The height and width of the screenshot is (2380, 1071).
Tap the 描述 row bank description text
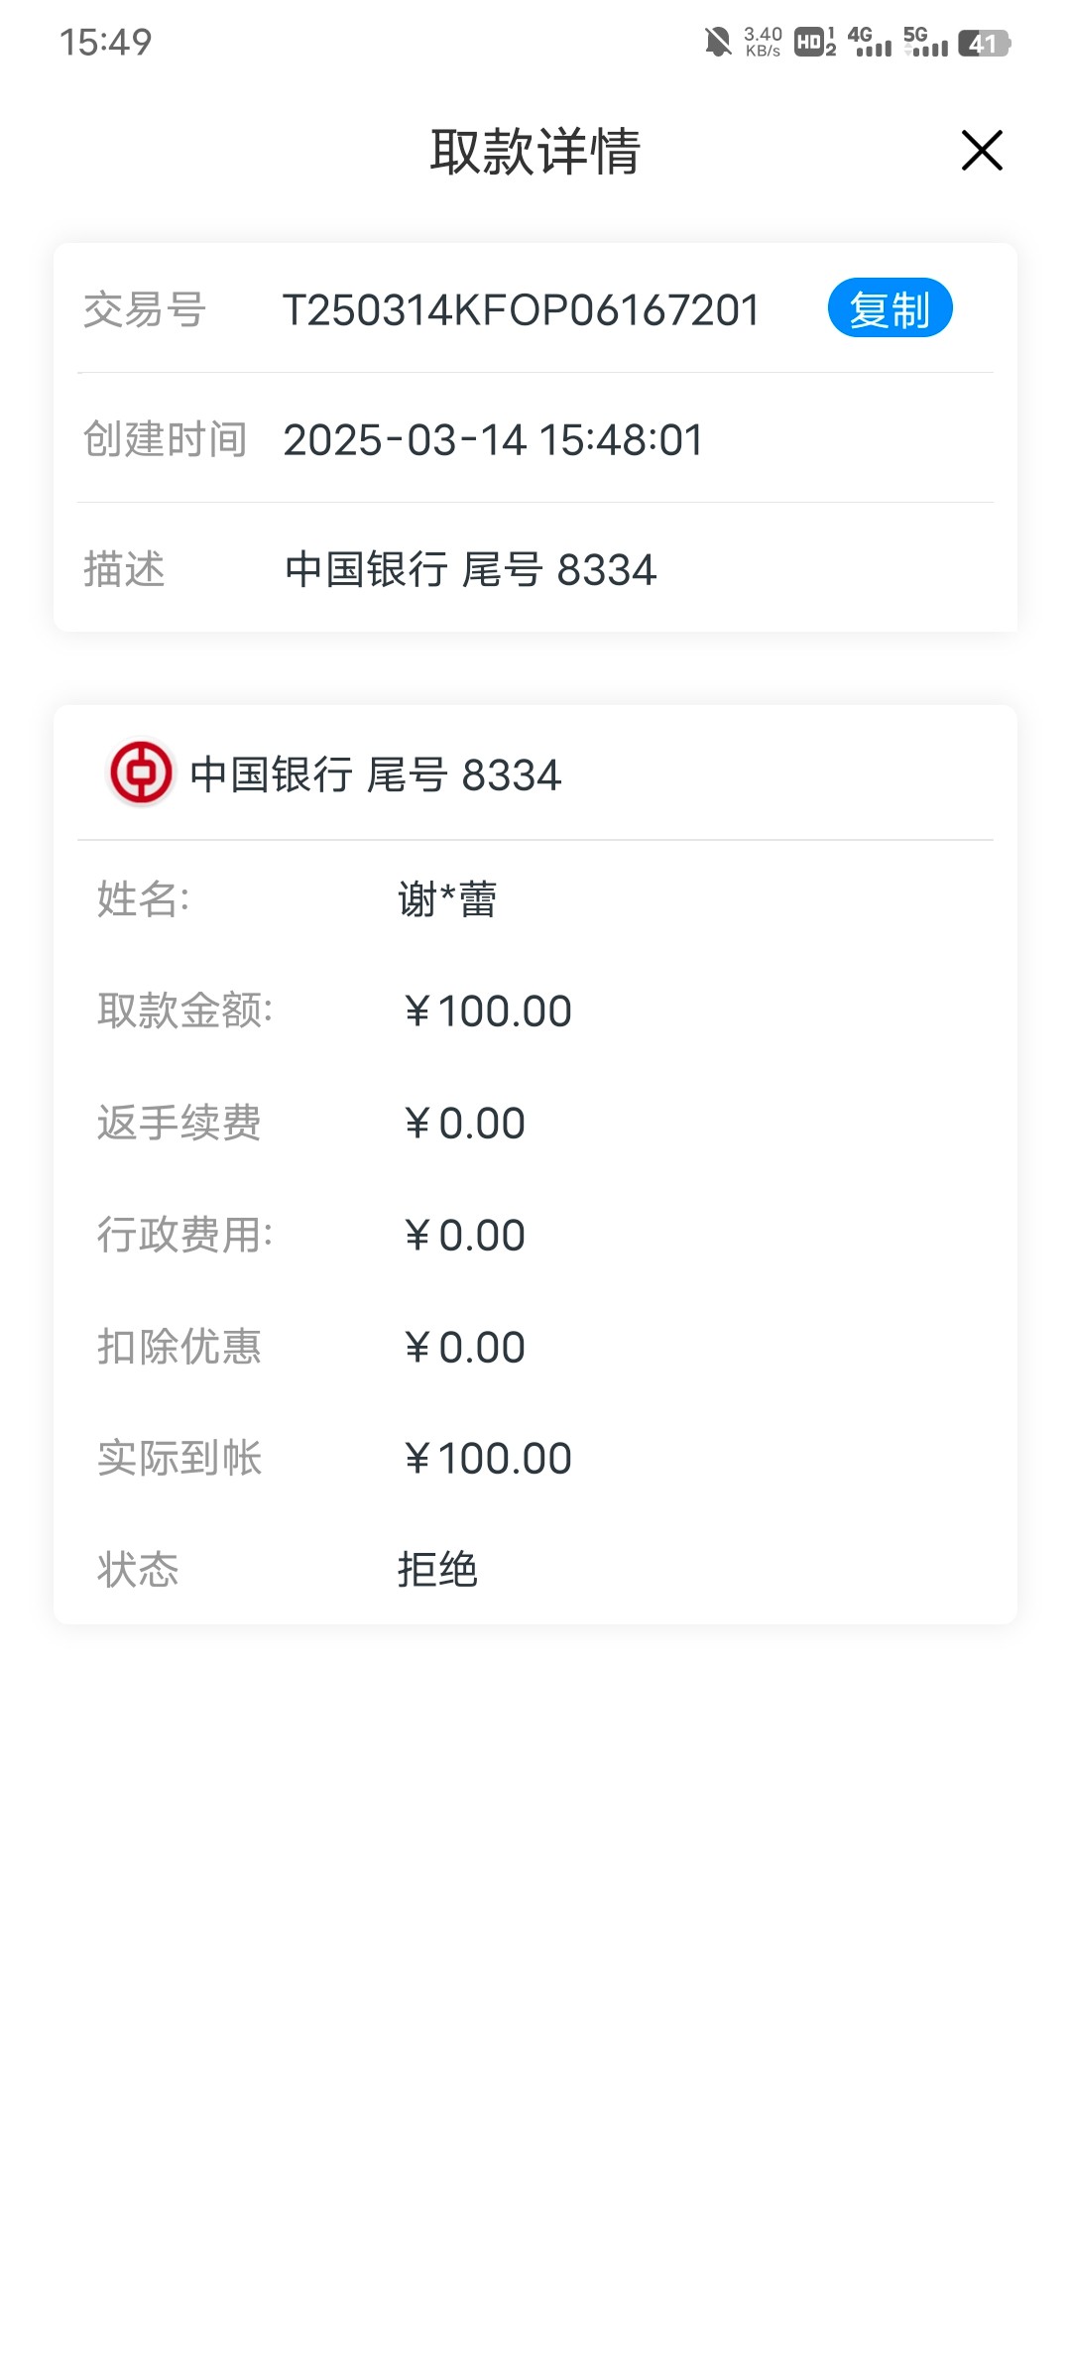click(470, 570)
